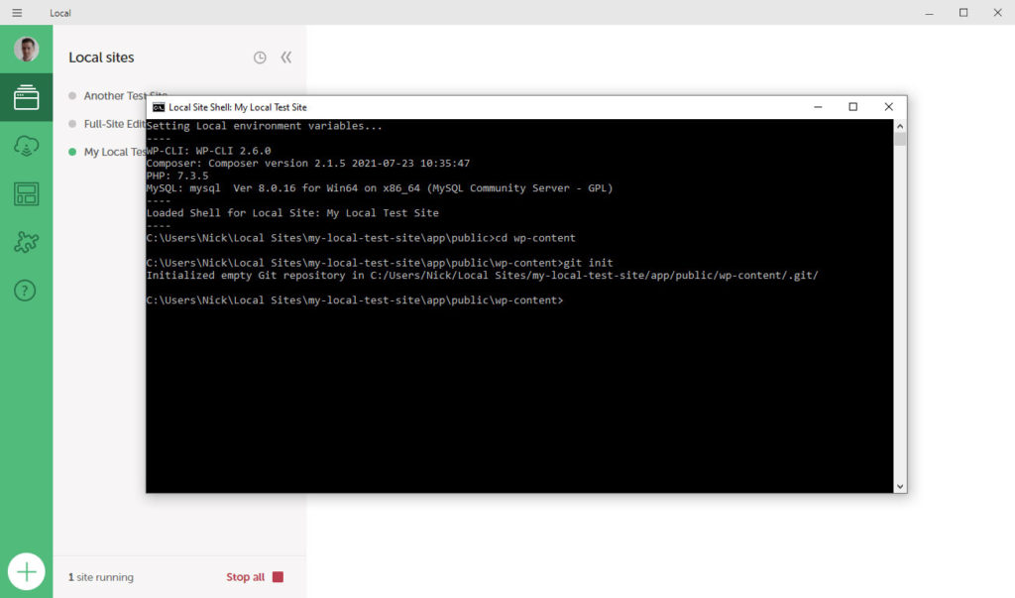Collapse the Local sites sidebar
Viewport: 1015px width, 598px height.
pyautogui.click(x=286, y=57)
